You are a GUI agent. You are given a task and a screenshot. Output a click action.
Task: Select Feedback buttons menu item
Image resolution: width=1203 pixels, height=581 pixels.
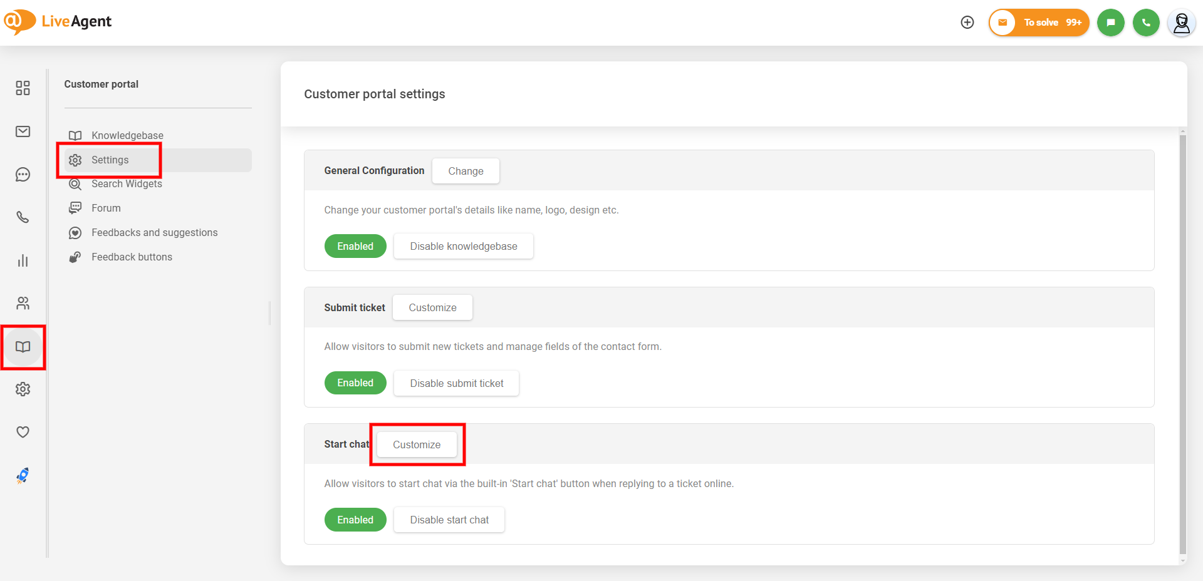click(x=132, y=257)
